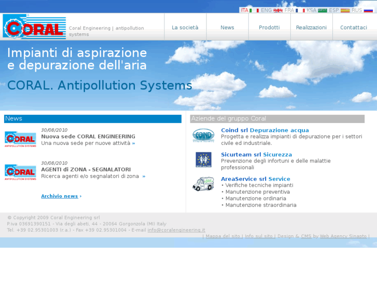Click the Russian flag icon
The height and width of the screenshot is (283, 377).
[x=368, y=10]
